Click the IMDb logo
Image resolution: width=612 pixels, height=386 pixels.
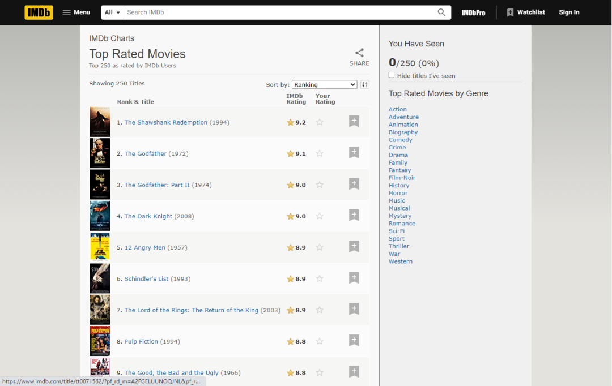[x=39, y=12]
